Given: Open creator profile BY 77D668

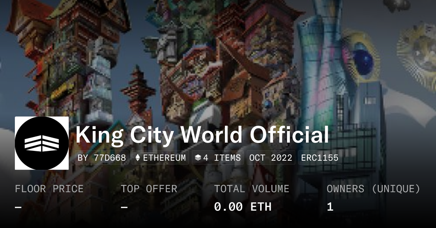Looking at the screenshot, I should 102,158.
